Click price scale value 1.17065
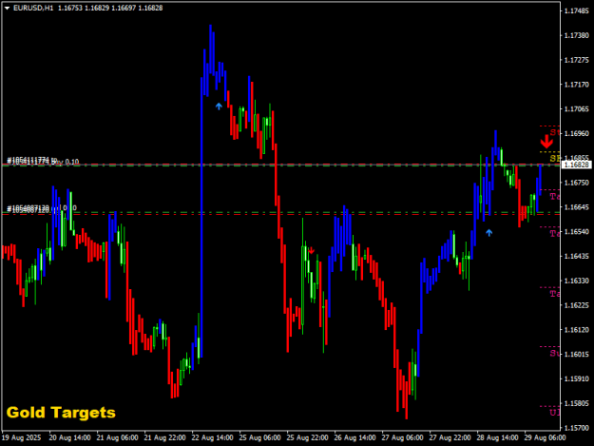The width and height of the screenshot is (594, 446). (577, 108)
